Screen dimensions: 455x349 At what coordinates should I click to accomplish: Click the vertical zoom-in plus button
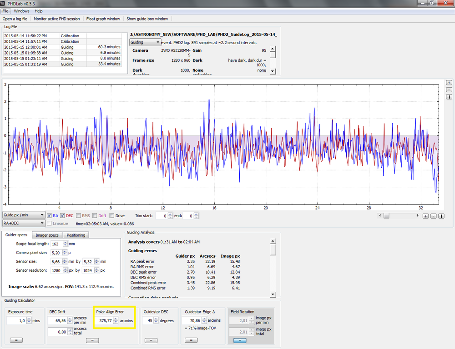[x=449, y=83]
